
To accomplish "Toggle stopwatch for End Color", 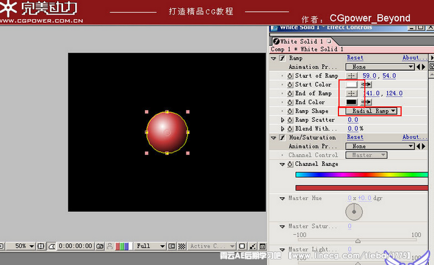I will (x=290, y=103).
